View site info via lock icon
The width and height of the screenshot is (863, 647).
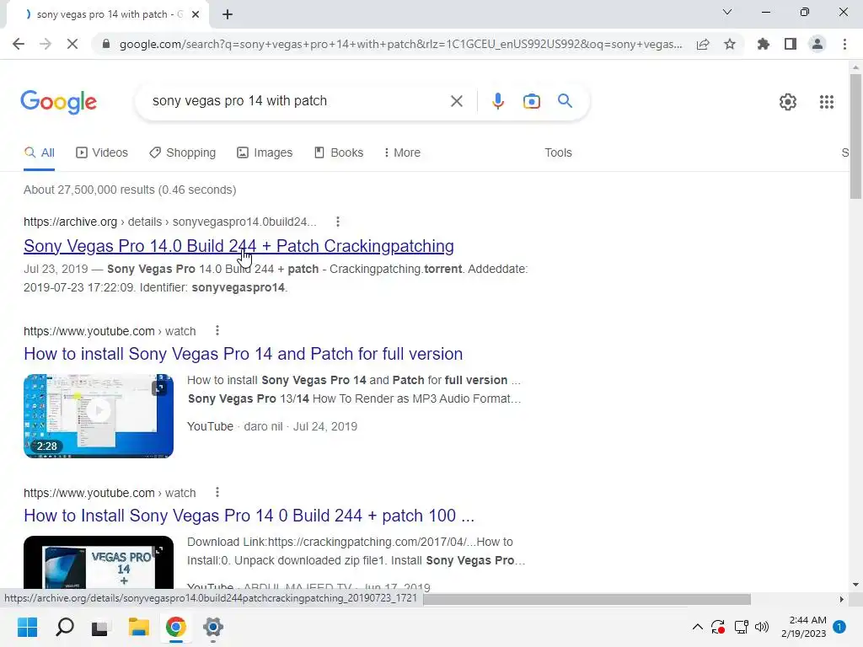(106, 44)
